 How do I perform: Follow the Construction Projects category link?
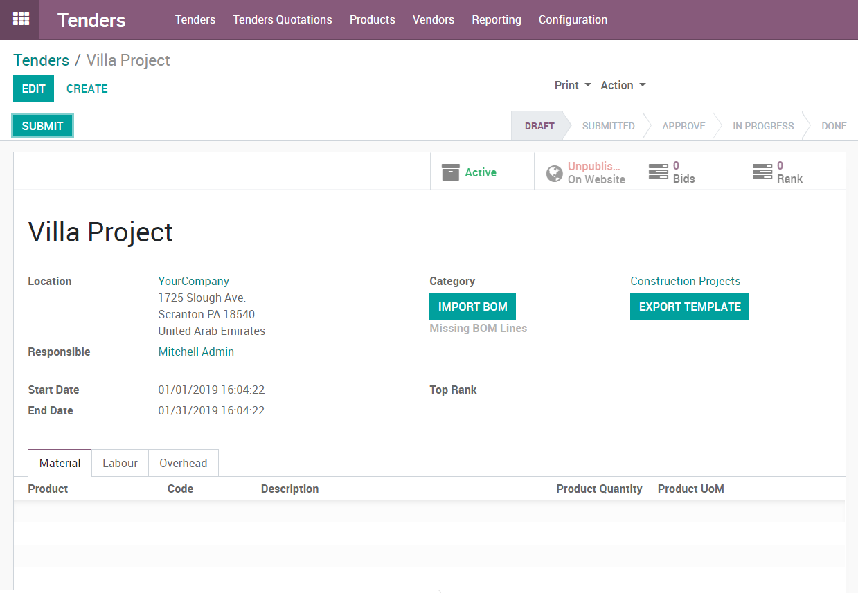pyautogui.click(x=685, y=281)
